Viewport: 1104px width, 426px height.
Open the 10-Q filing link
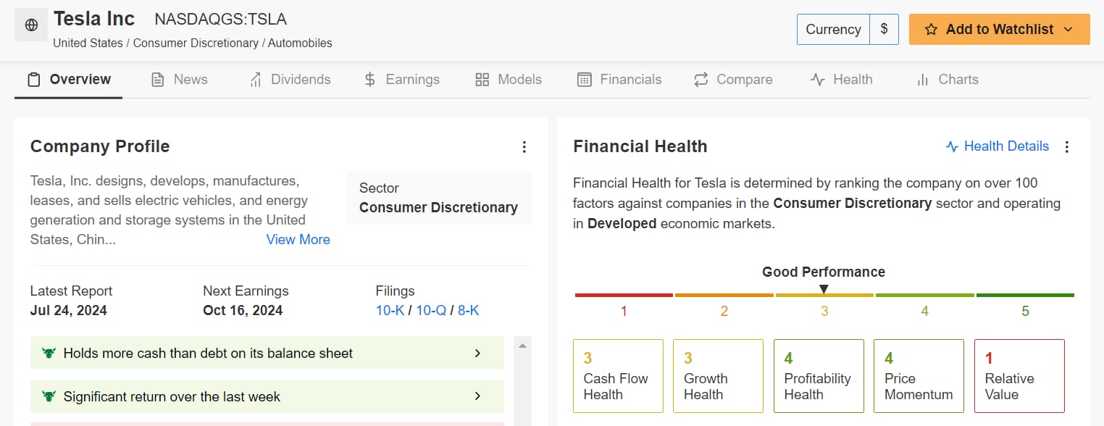click(431, 311)
